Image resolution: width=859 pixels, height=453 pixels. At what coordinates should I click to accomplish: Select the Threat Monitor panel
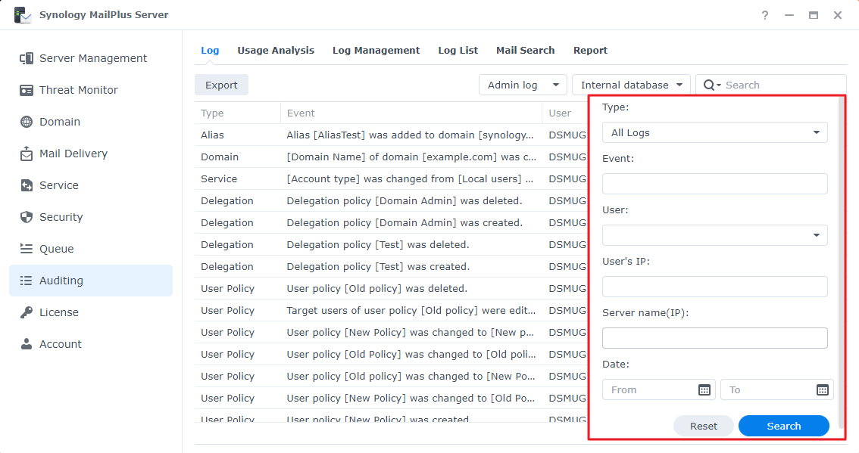[78, 89]
